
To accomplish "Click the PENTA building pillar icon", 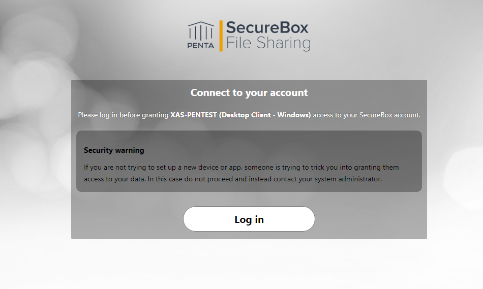I will click(x=201, y=31).
